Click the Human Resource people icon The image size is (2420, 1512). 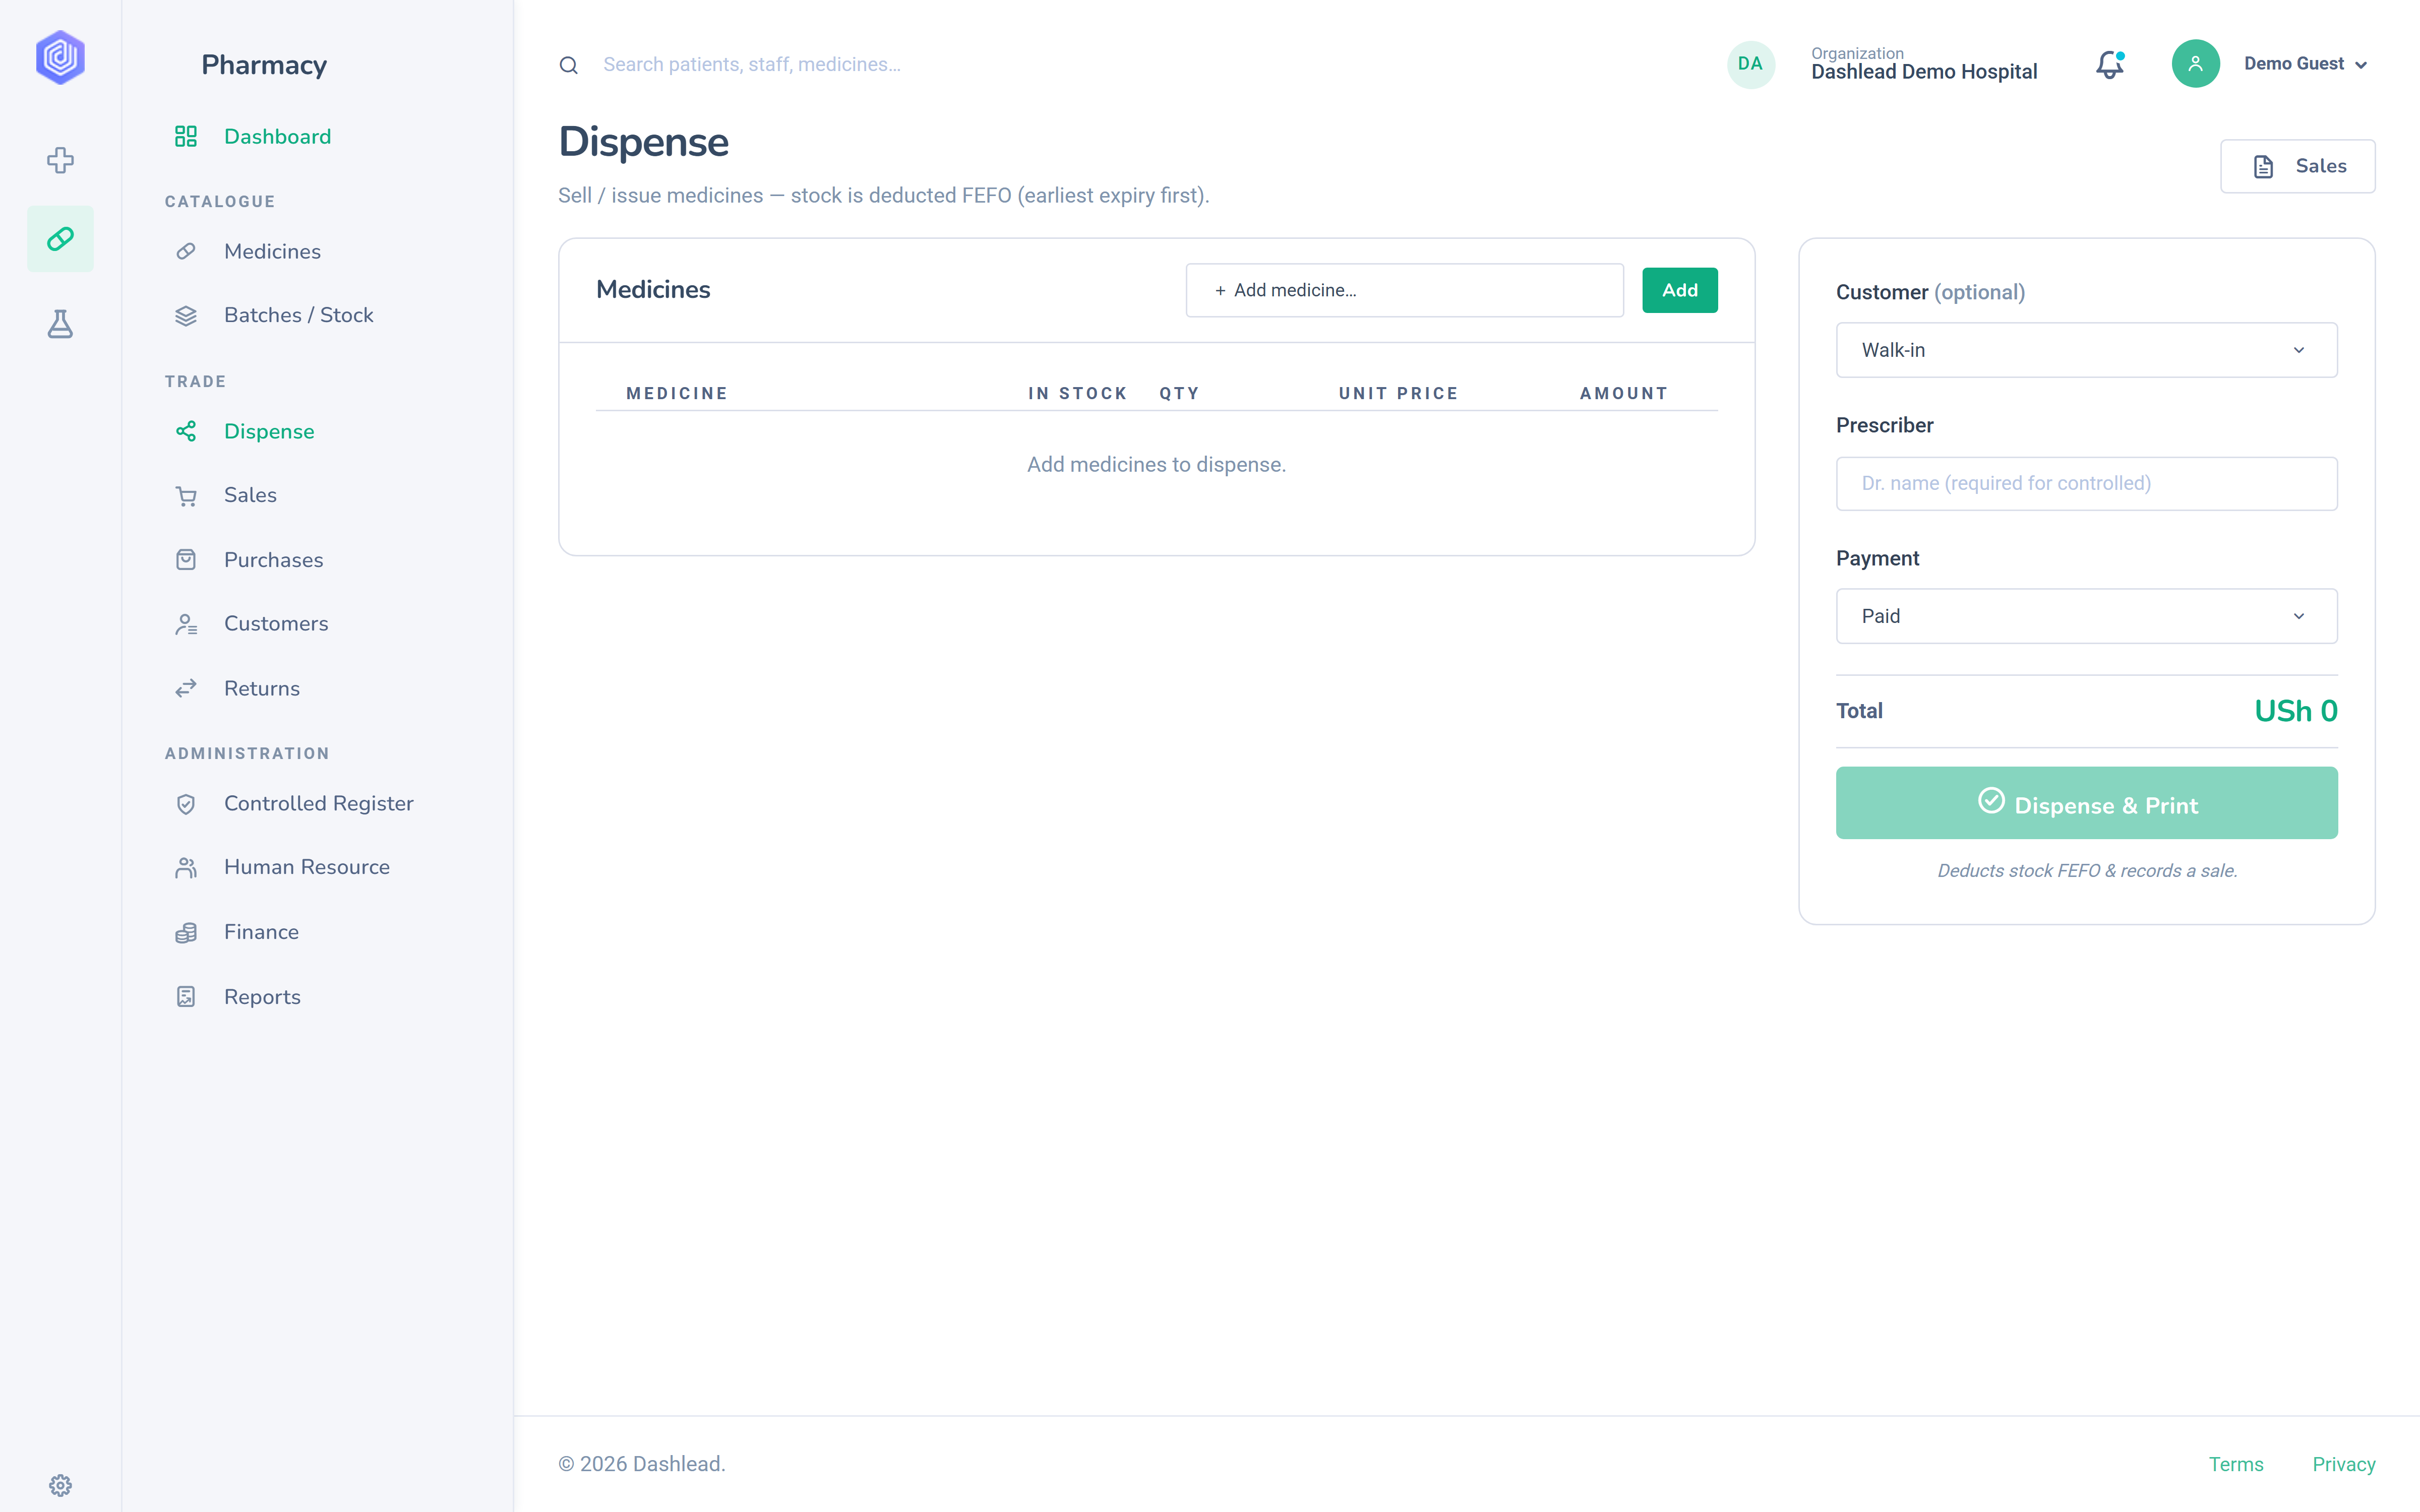(186, 868)
